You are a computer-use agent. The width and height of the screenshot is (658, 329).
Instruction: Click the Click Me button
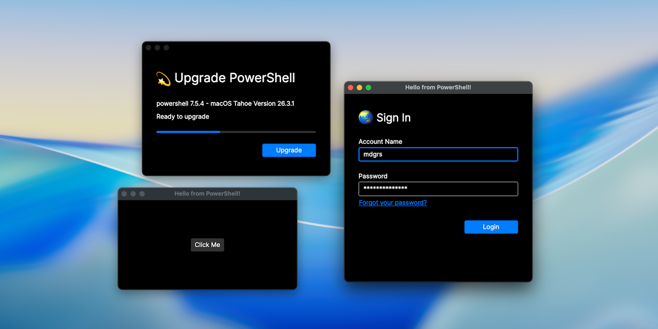[208, 245]
